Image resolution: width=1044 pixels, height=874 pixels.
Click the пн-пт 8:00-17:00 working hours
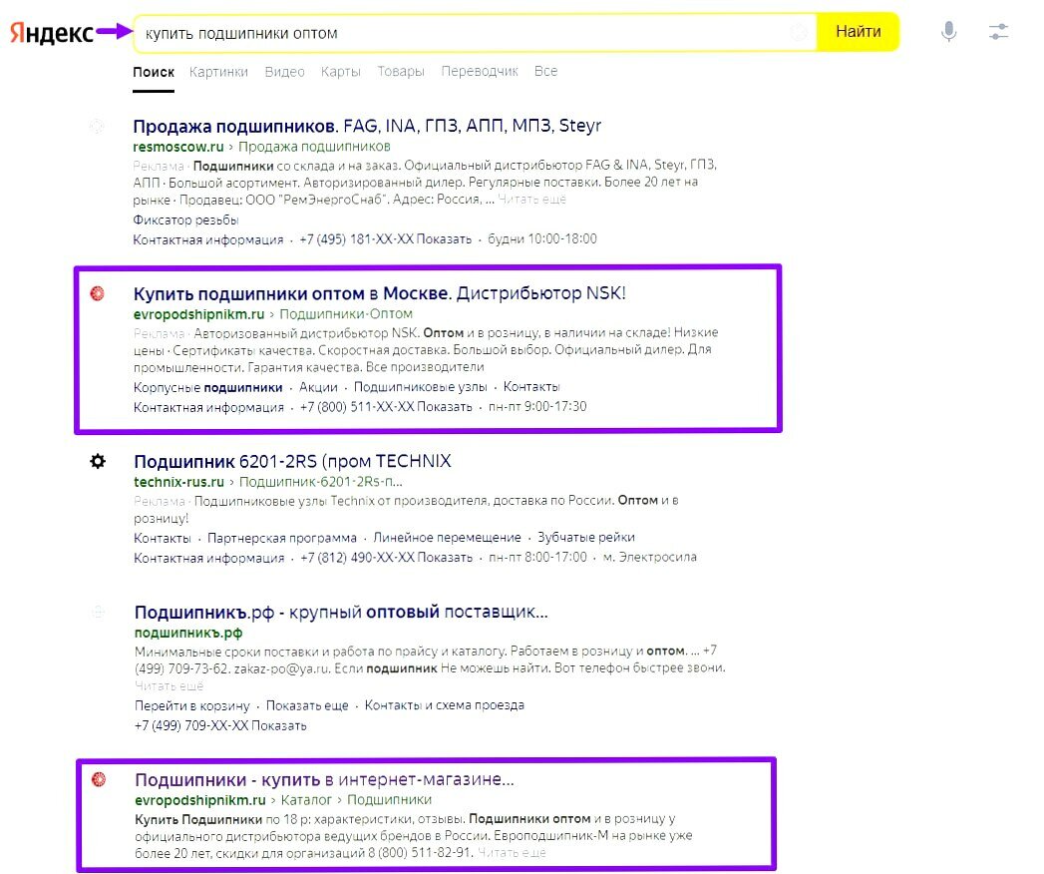point(538,557)
